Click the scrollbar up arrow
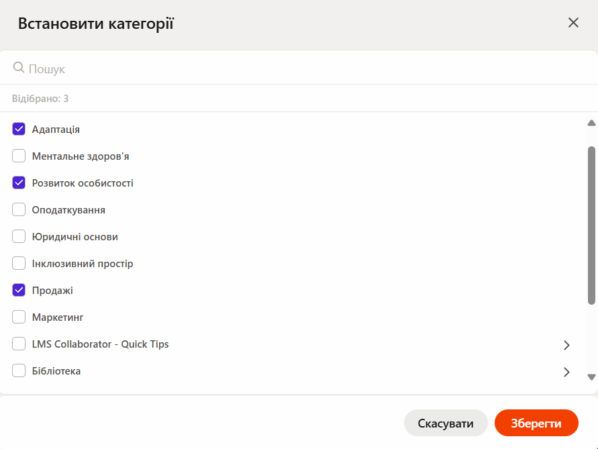This screenshot has width=598, height=449. pos(591,123)
